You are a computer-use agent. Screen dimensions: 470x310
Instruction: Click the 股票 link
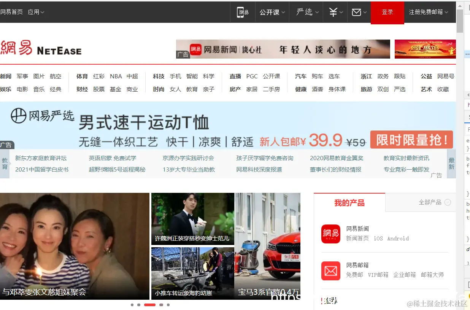99,89
